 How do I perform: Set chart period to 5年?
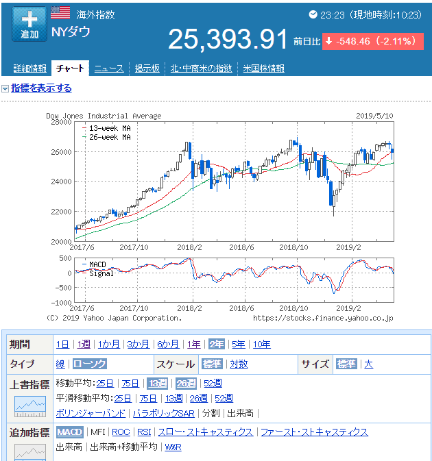click(x=239, y=345)
